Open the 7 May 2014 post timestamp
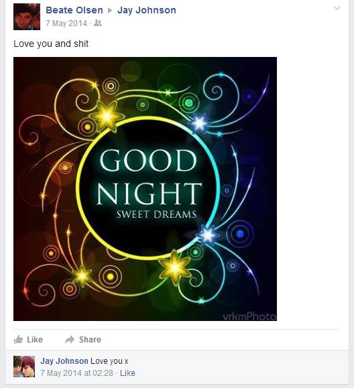The height and width of the screenshot is (388, 354). click(66, 23)
